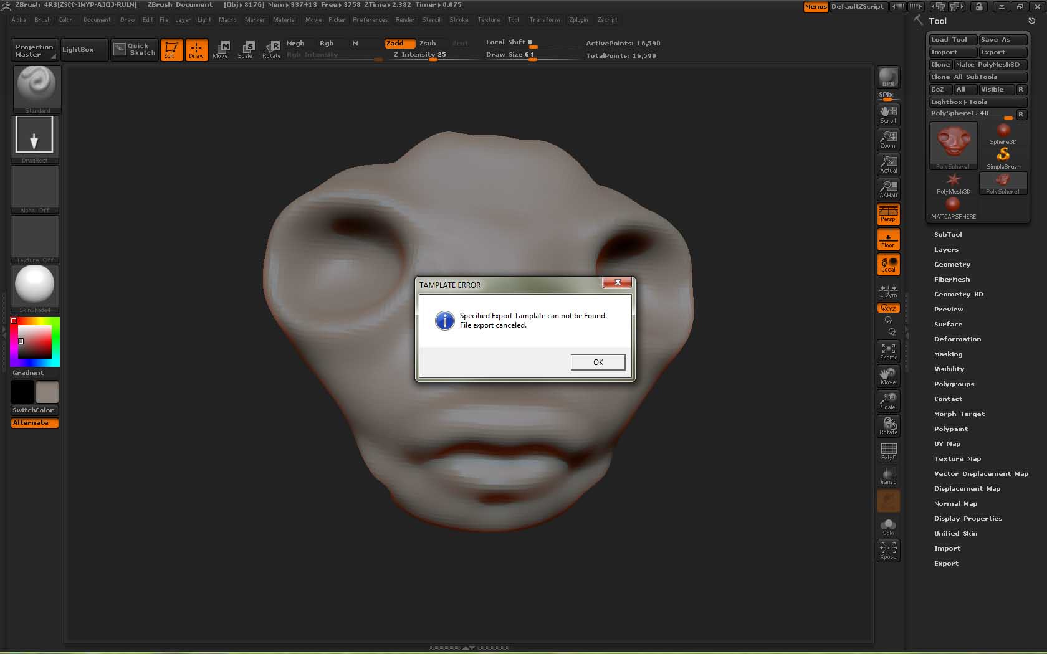Screen dimensions: 1047x654
Task: Toggle Transp transparency mode
Action: point(888,476)
